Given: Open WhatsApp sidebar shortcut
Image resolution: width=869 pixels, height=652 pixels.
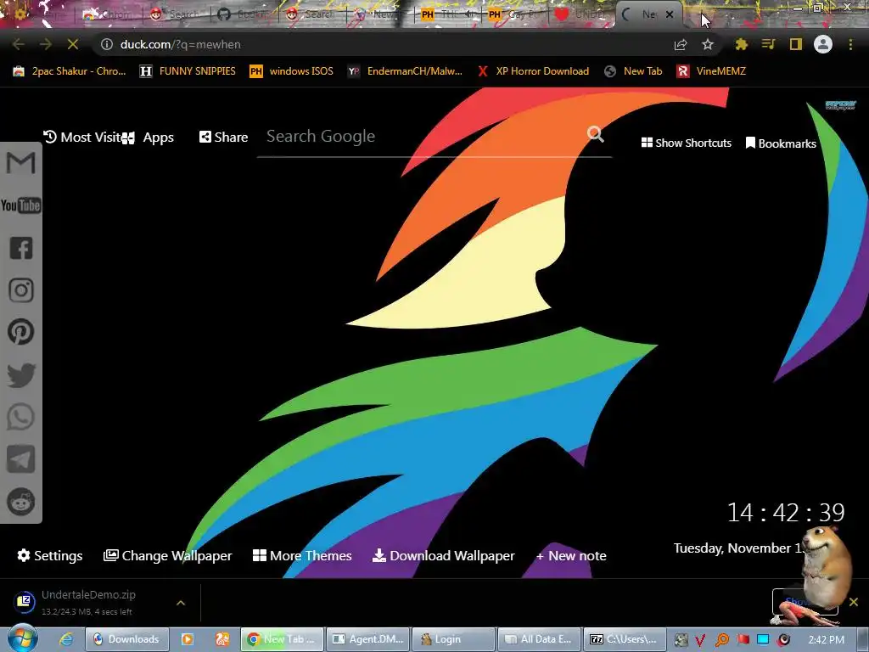Looking at the screenshot, I should (x=21, y=417).
